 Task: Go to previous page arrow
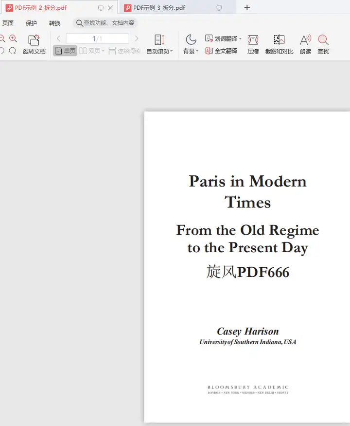(x=58, y=38)
